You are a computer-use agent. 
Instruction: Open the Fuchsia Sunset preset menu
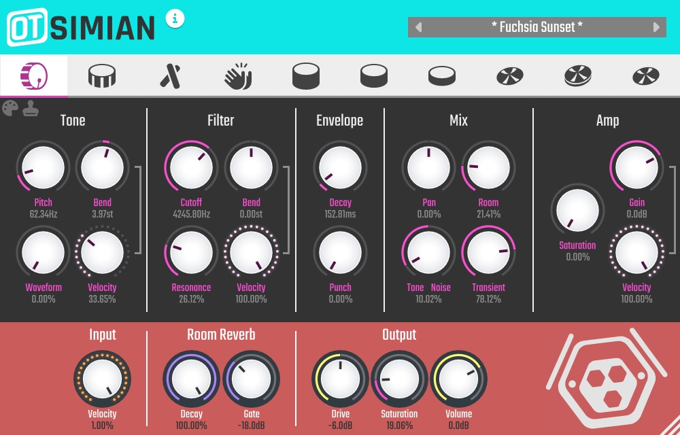coord(537,27)
